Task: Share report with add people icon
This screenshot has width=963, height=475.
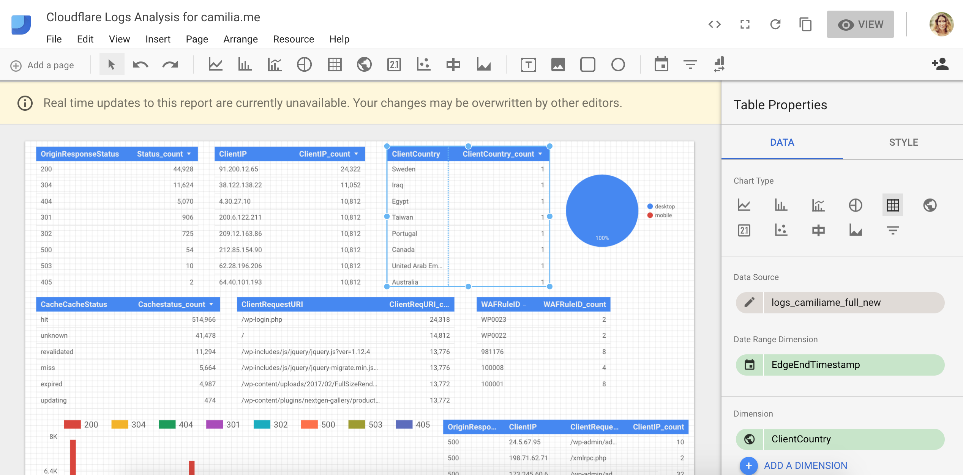Action: [940, 64]
